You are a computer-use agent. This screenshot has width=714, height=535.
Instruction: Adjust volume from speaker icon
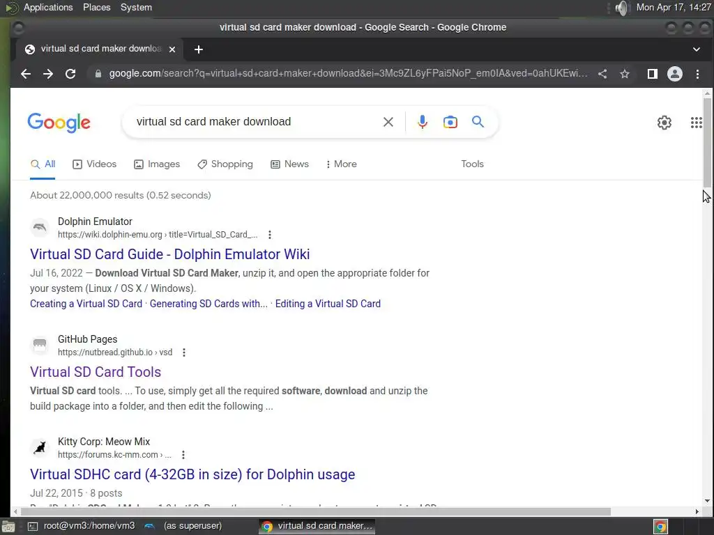point(621,8)
